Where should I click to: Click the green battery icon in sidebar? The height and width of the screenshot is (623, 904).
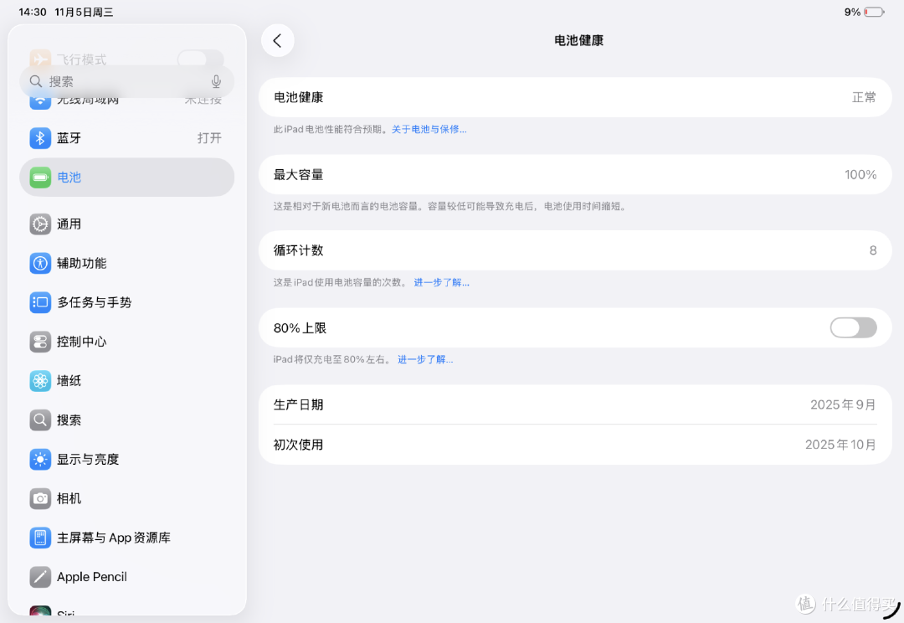point(40,177)
